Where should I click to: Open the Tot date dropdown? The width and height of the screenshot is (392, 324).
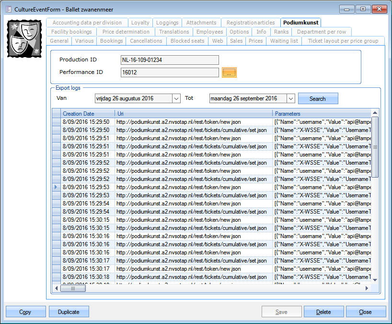[290, 98]
